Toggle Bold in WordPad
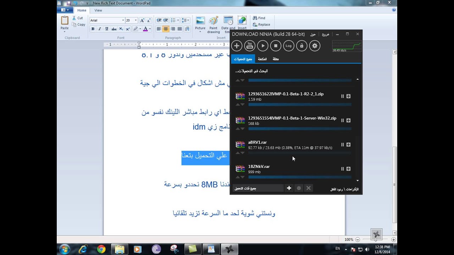Viewport: 454px width, 255px height. pos(93,29)
